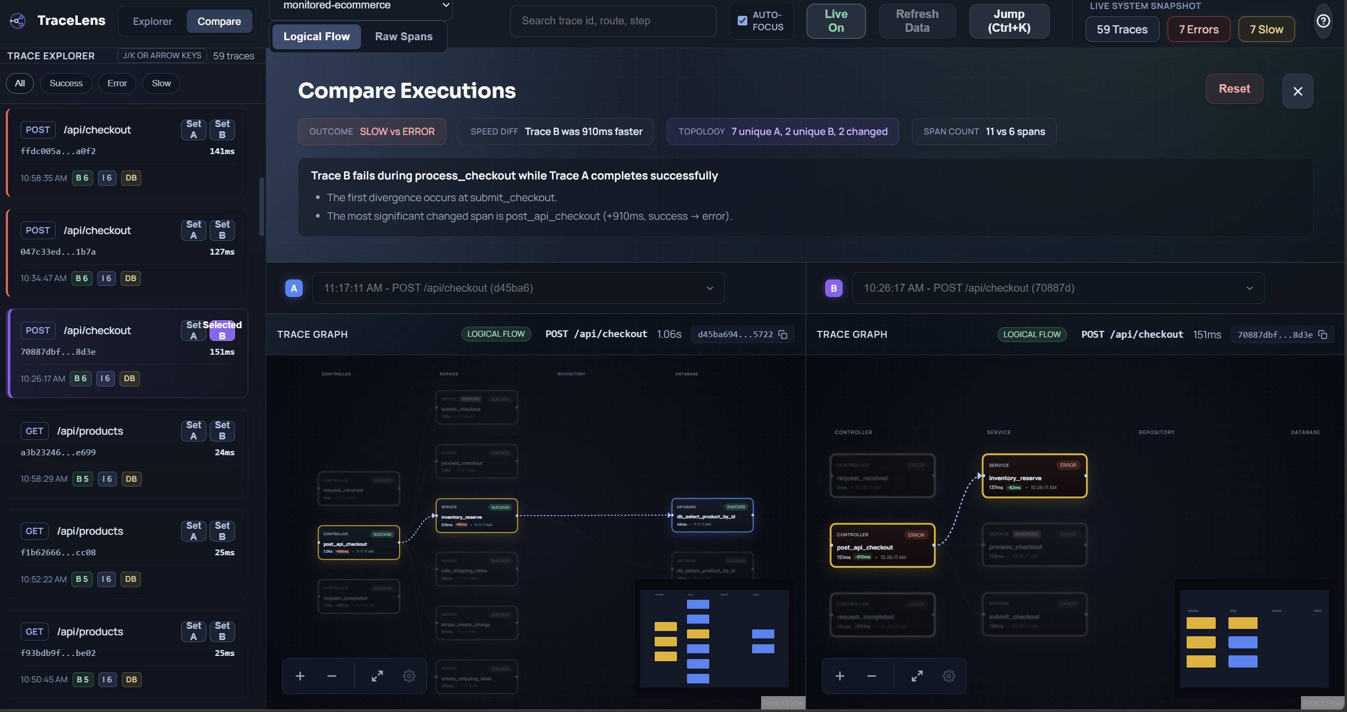Click the TraceLens logo icon
Image resolution: width=1347 pixels, height=712 pixels.
coord(17,21)
